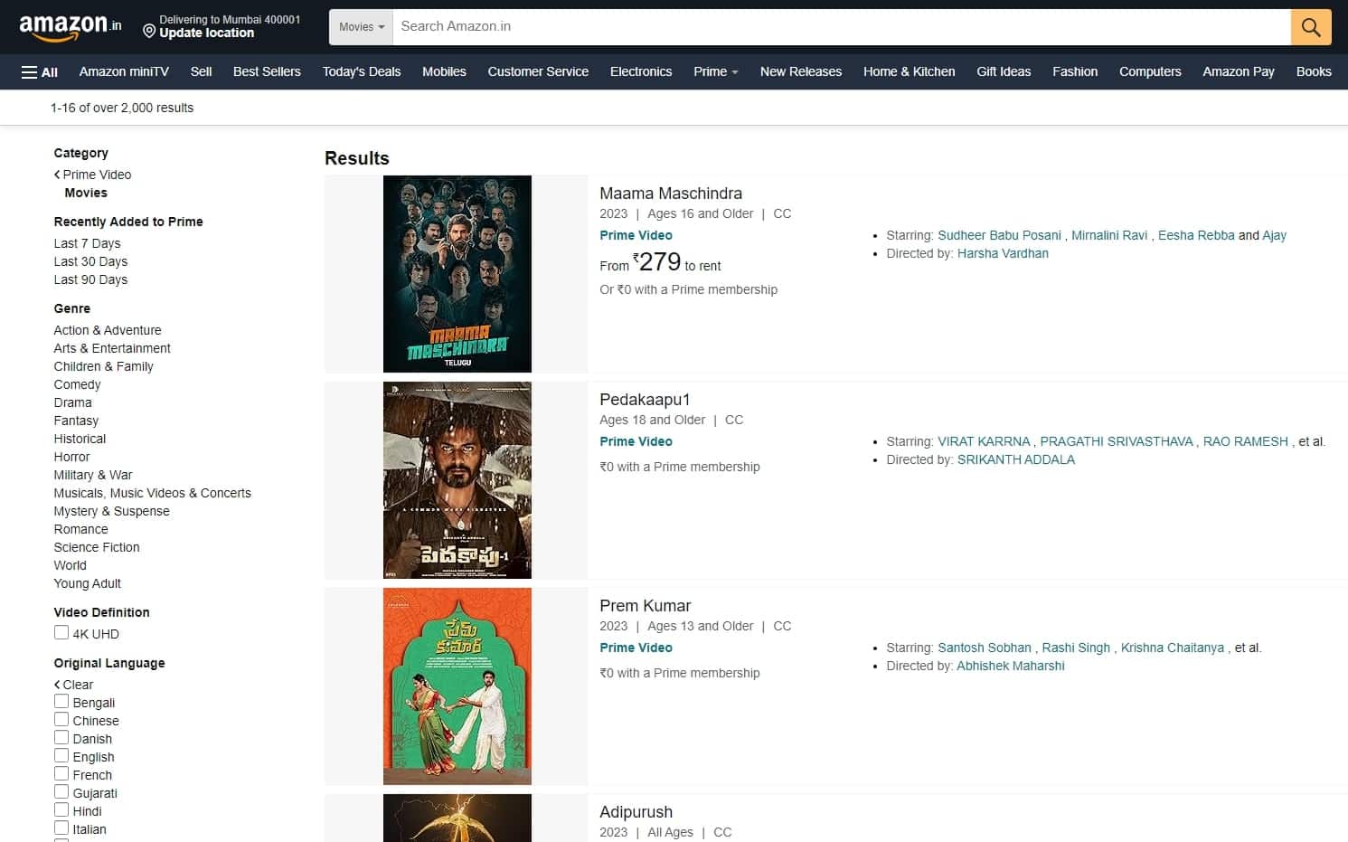Click the orange search magnifier button
Screen dimensions: 1348x842
pyautogui.click(x=1310, y=27)
